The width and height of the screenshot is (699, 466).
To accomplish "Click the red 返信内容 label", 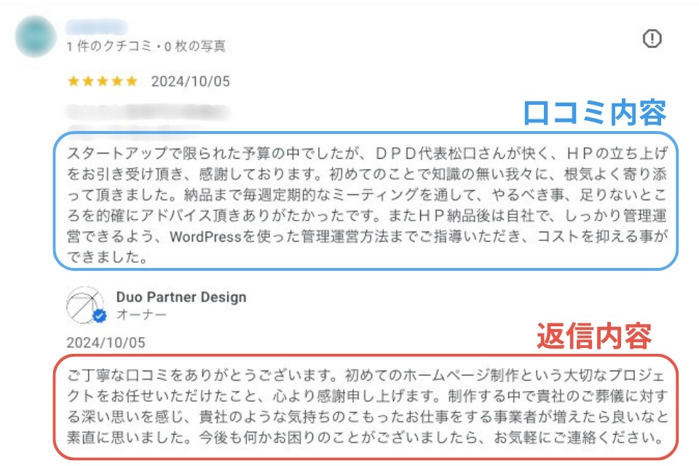I will (x=593, y=336).
